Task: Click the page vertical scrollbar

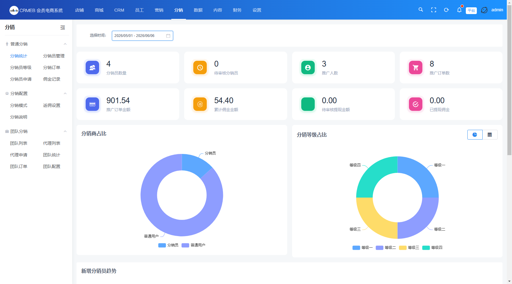Action: click(509, 79)
